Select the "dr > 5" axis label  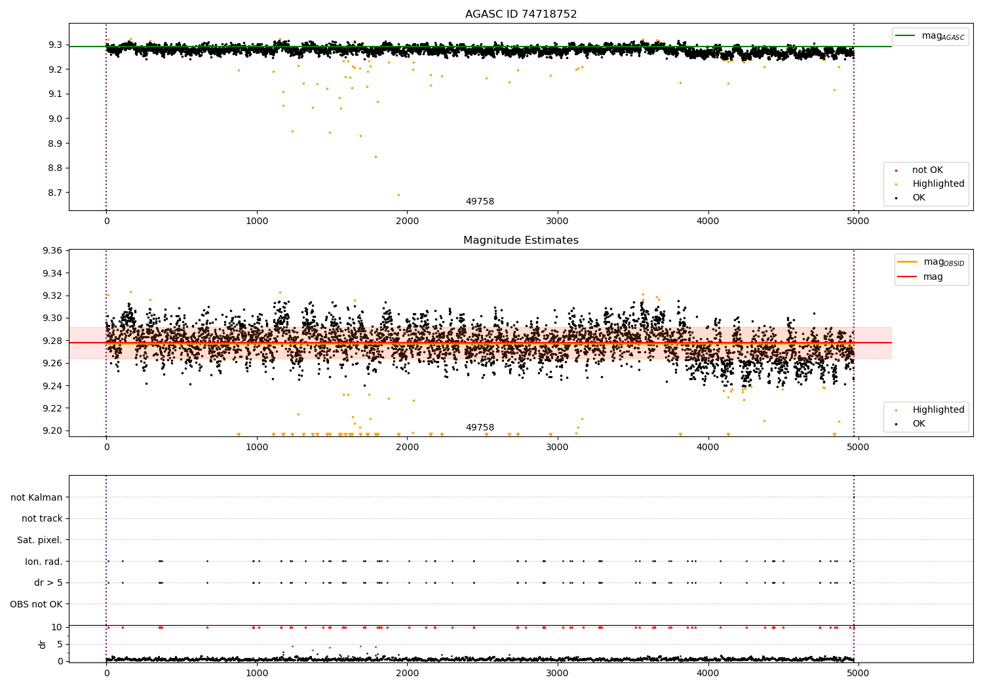click(48, 583)
